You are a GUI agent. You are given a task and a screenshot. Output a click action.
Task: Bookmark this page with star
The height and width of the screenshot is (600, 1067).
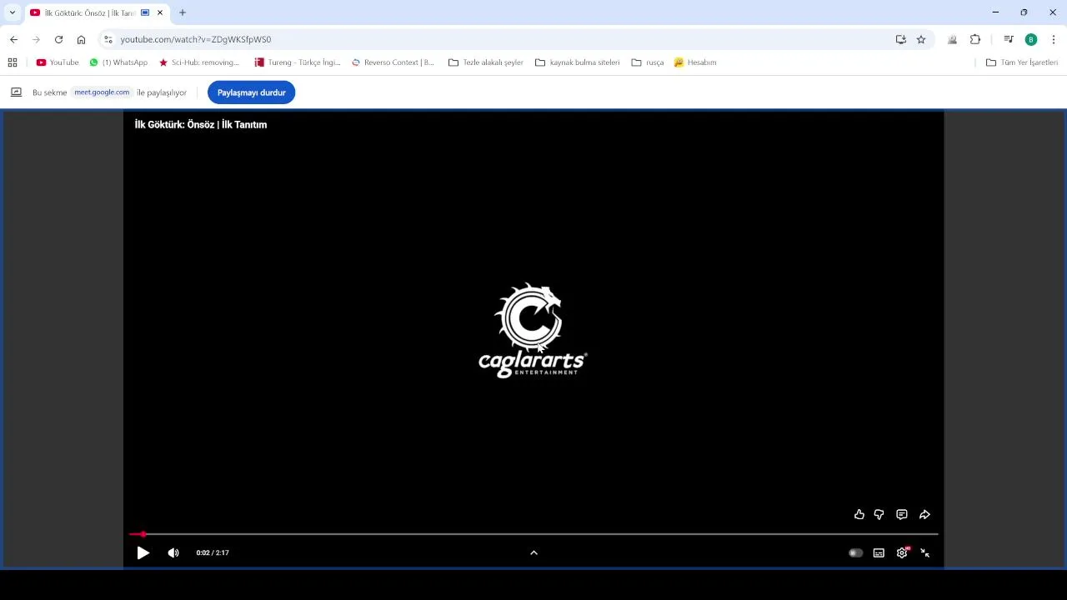(921, 39)
